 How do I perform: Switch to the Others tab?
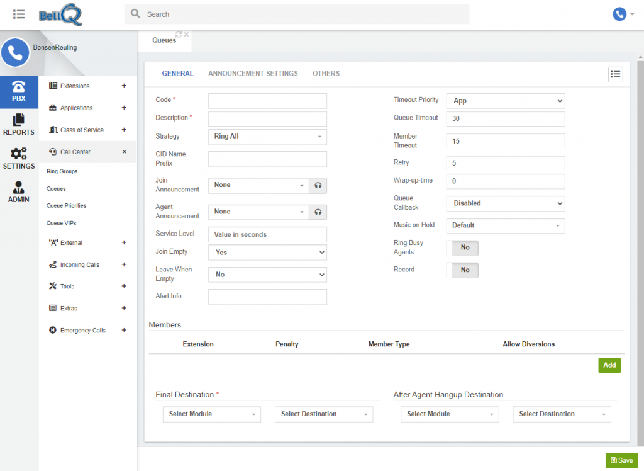[x=326, y=74]
